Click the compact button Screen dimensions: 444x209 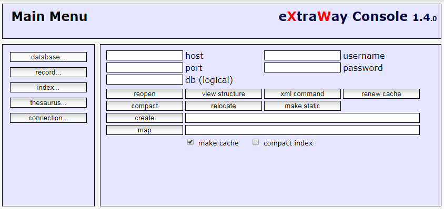point(145,106)
